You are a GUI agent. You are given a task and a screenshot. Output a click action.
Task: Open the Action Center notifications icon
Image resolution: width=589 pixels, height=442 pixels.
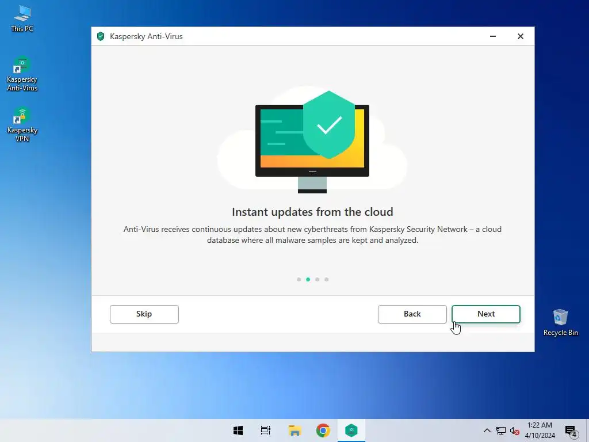click(571, 430)
